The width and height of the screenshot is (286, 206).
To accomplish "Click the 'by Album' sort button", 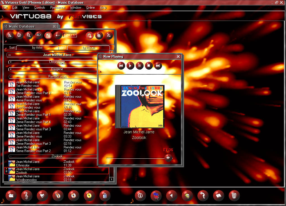I will point(89,48).
